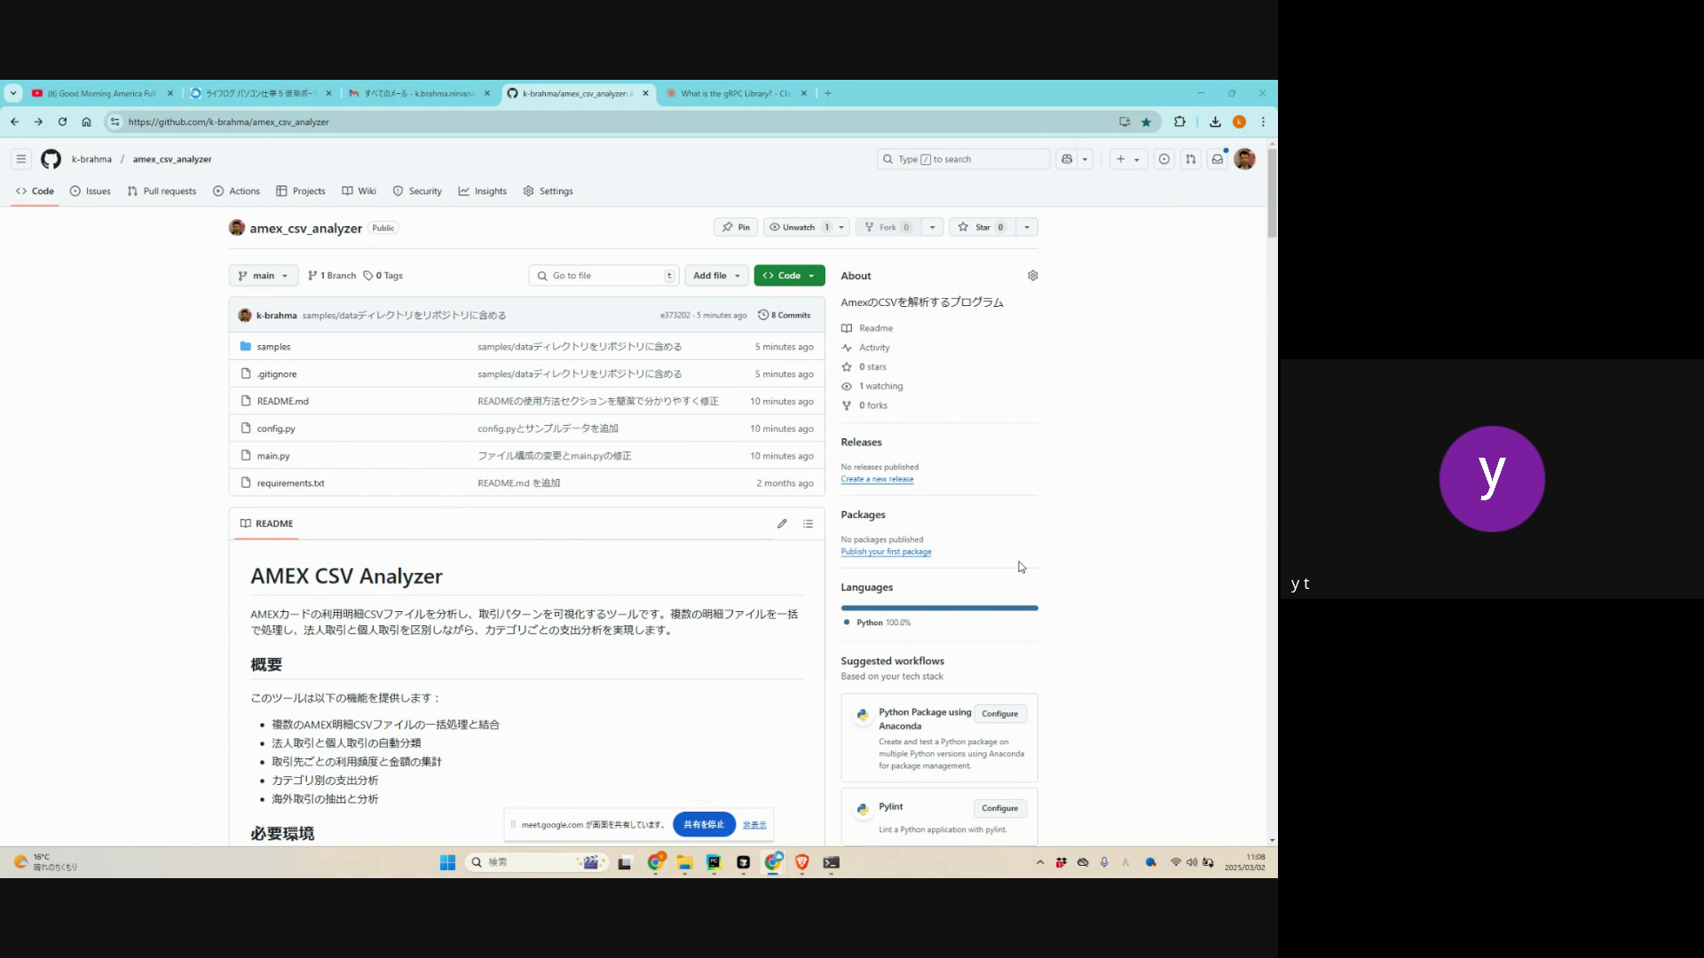1704x958 pixels.
Task: Open the Add file dropdown
Action: tap(715, 276)
